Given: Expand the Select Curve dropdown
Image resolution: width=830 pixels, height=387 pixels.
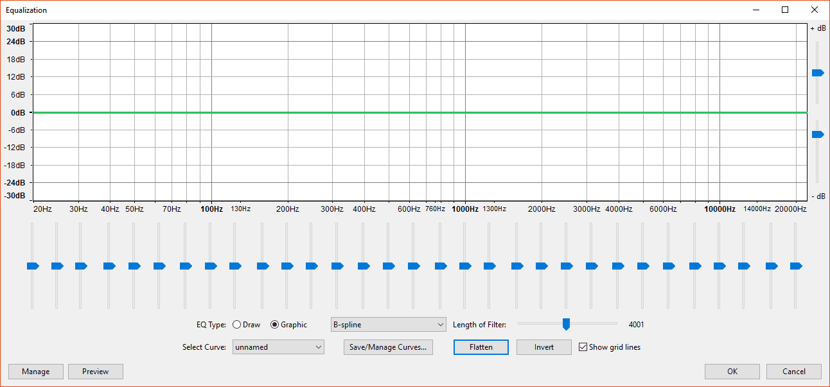Looking at the screenshot, I should 278,347.
